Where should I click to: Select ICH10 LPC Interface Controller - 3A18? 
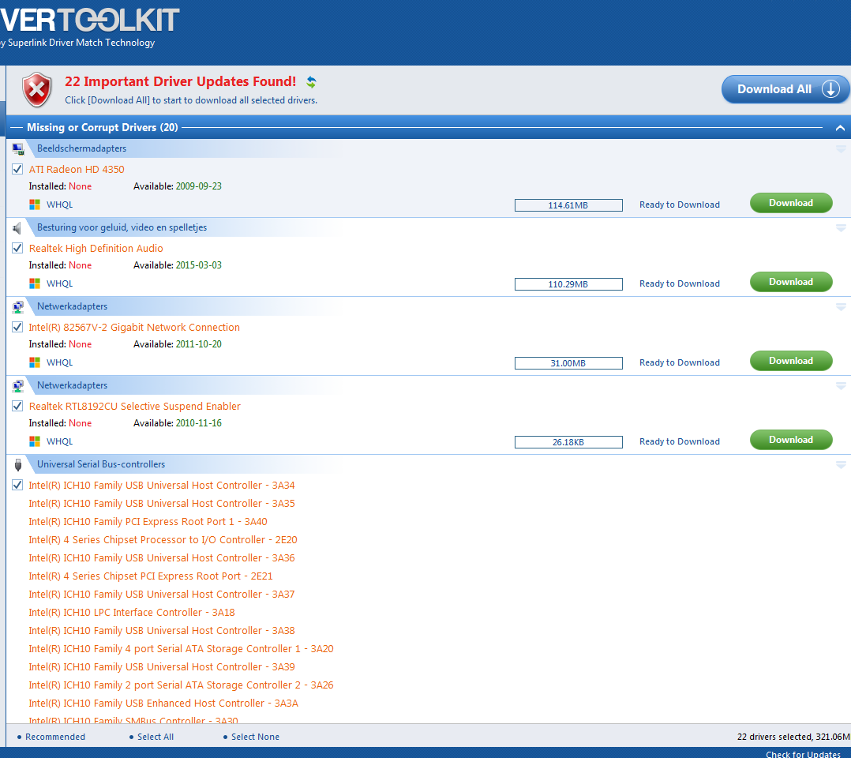coord(132,613)
